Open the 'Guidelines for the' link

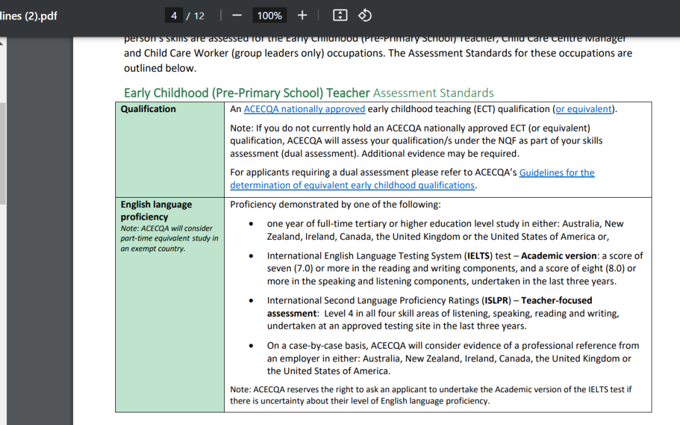557,173
